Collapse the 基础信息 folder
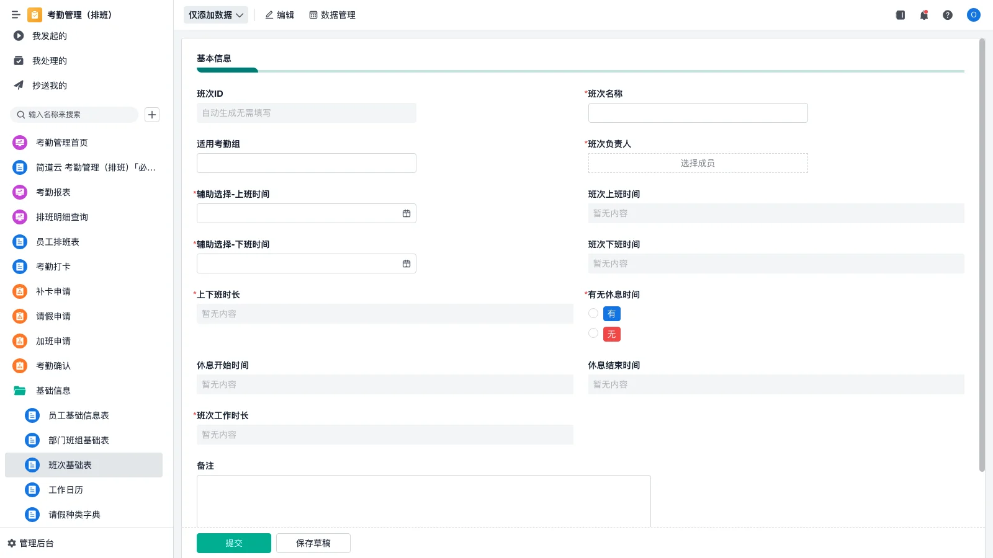This screenshot has height=558, width=993. pyautogui.click(x=20, y=391)
